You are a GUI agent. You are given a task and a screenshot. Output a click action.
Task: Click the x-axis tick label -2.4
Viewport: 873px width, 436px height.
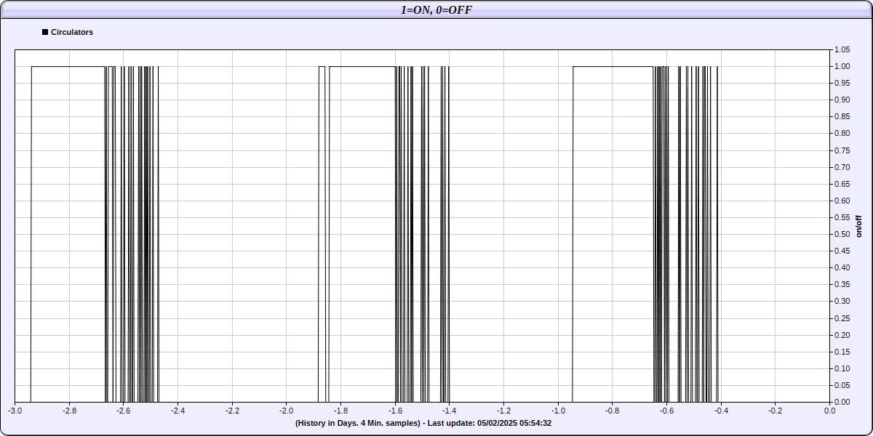tap(178, 411)
